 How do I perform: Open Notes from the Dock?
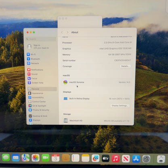click(86, 158)
